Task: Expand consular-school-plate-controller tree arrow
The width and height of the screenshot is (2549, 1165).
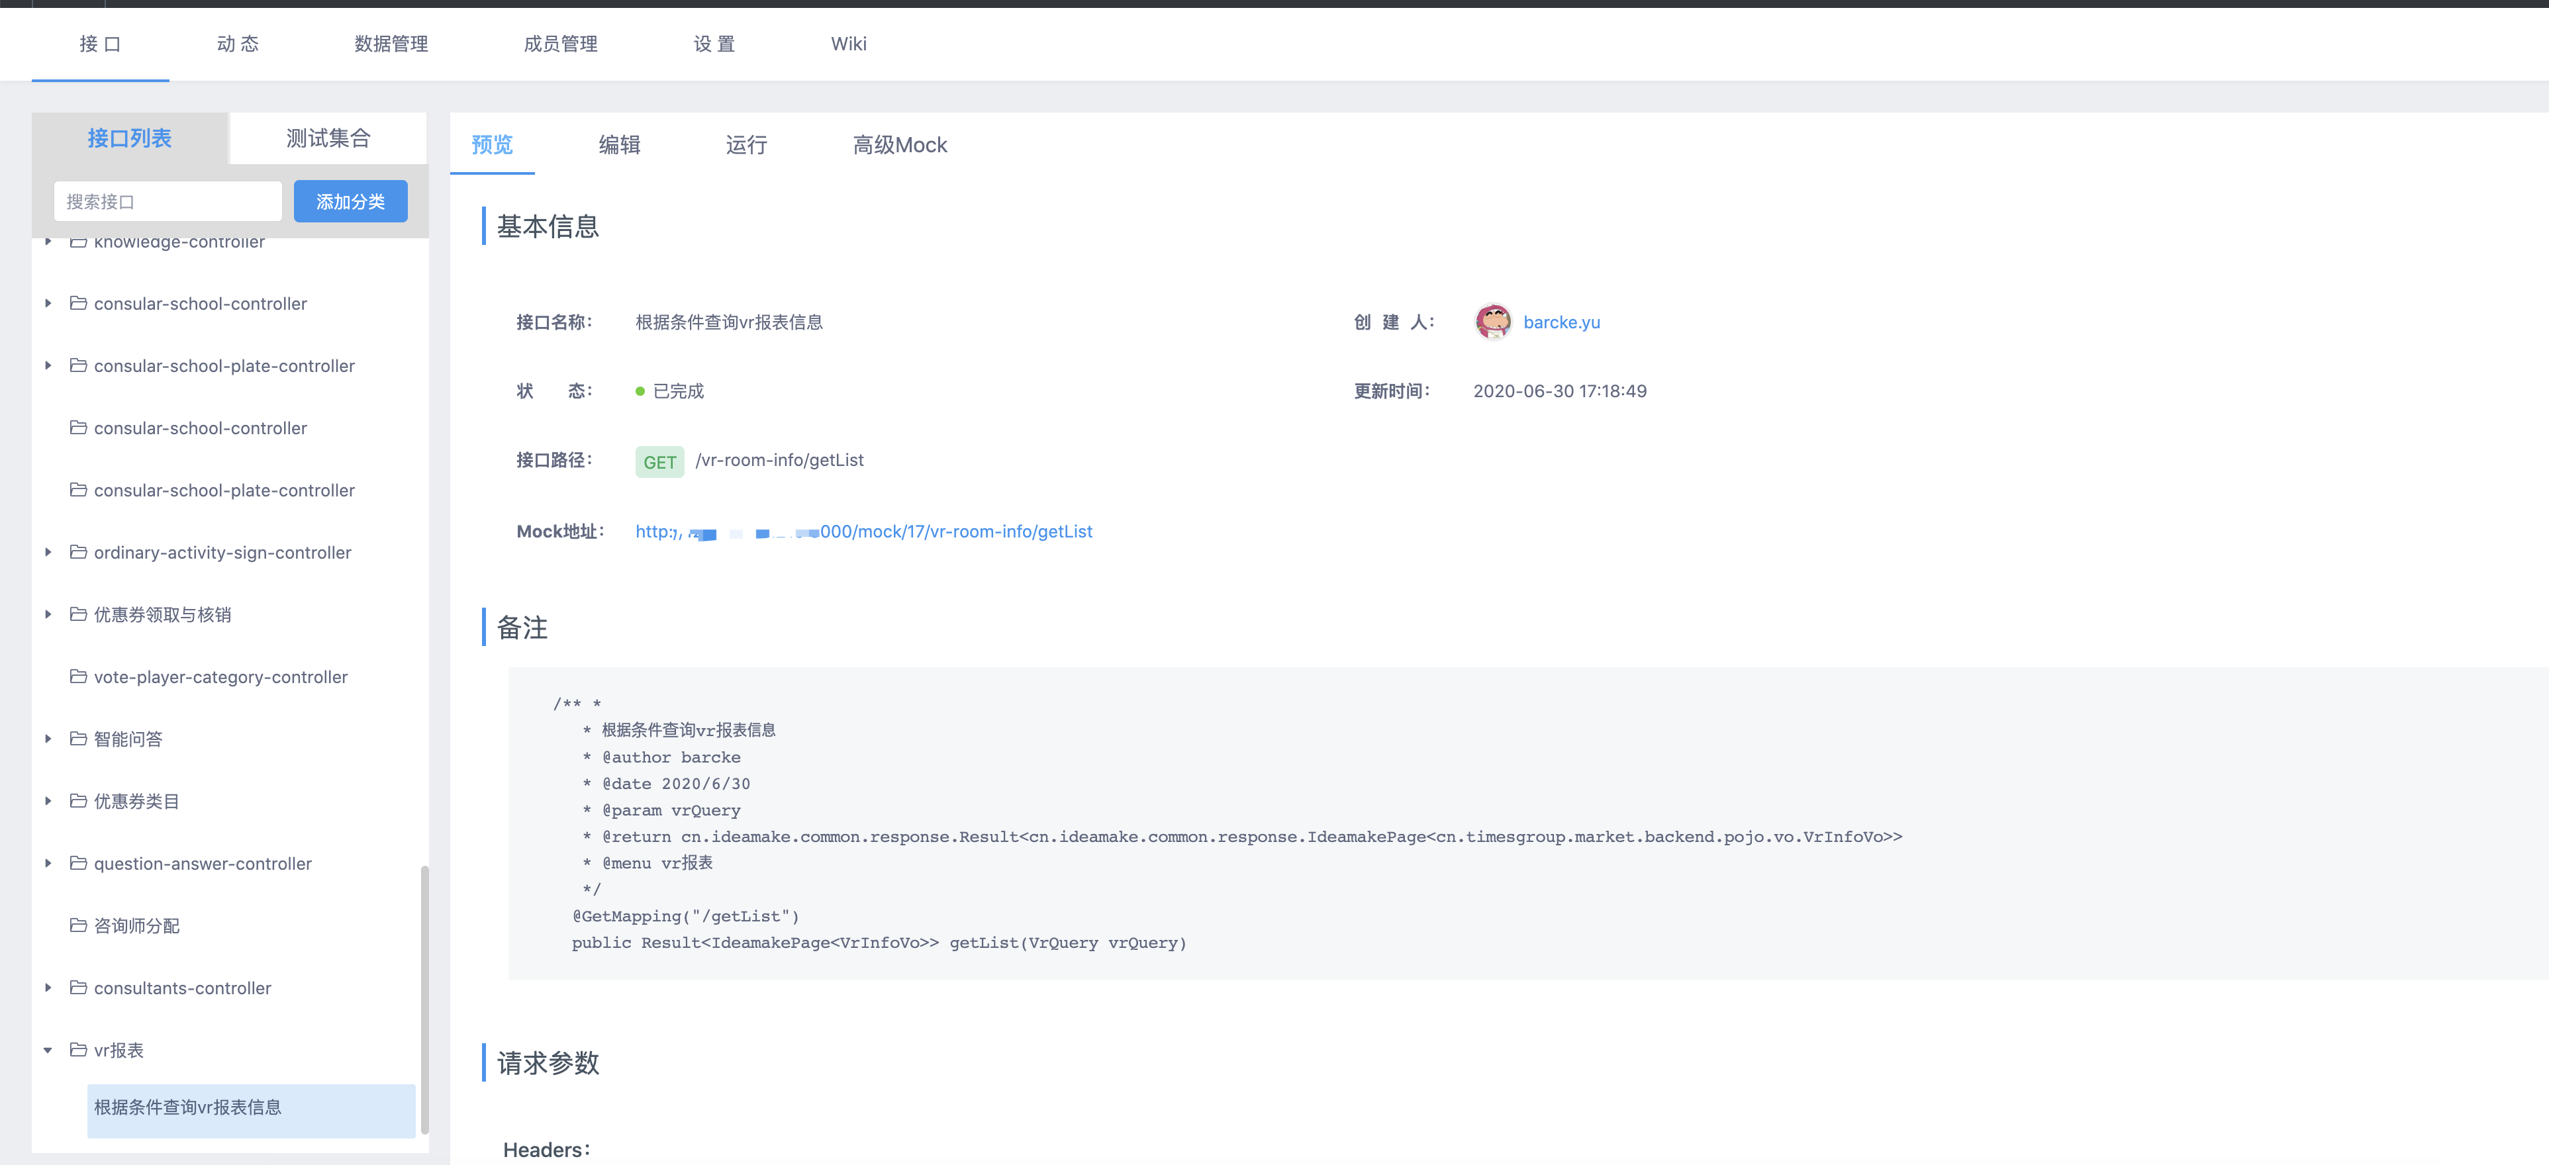Action: (48, 365)
